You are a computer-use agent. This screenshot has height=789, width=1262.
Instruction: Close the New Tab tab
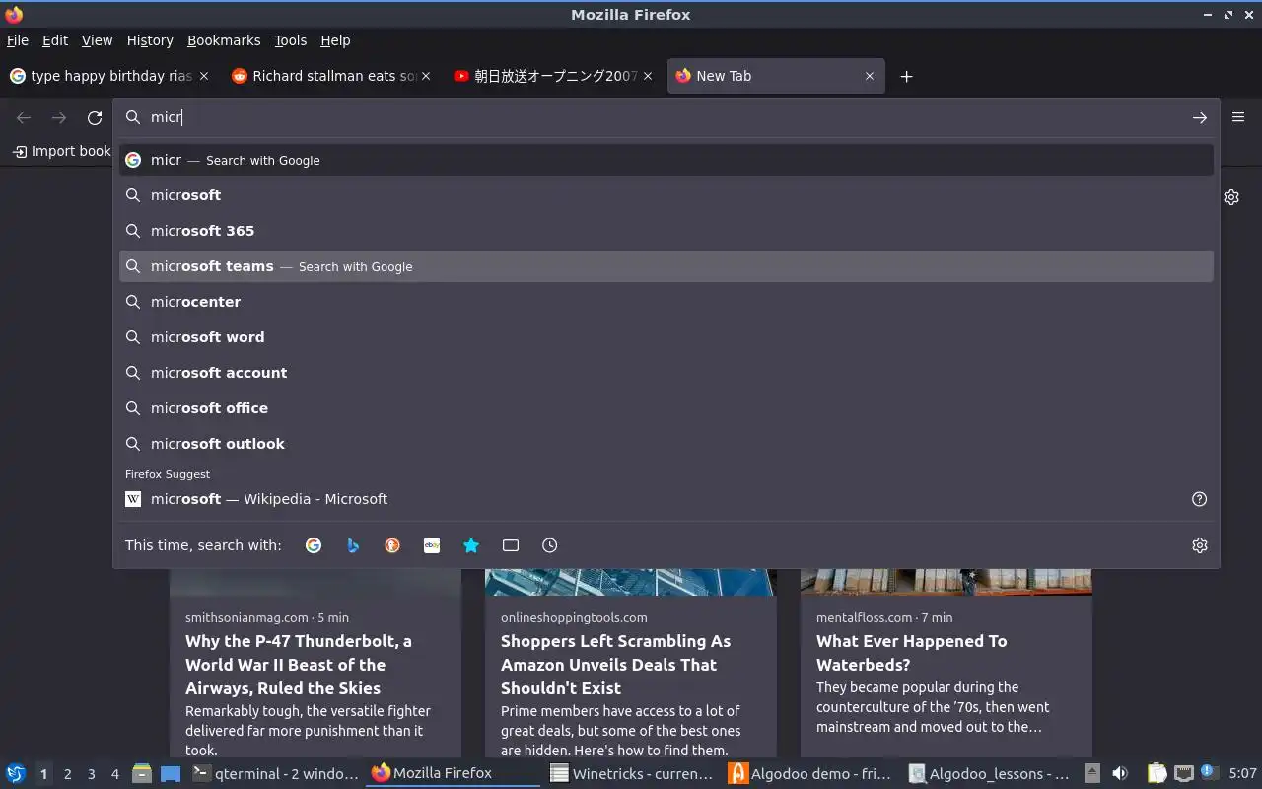pyautogui.click(x=870, y=76)
